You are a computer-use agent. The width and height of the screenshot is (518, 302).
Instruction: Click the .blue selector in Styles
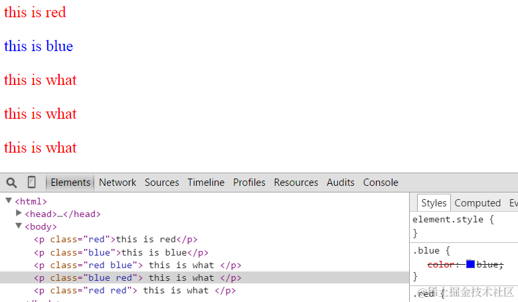point(426,250)
